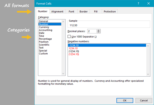The width and height of the screenshot is (154, 105).
Task: Choose the Text category
Action: [x=50, y=48]
